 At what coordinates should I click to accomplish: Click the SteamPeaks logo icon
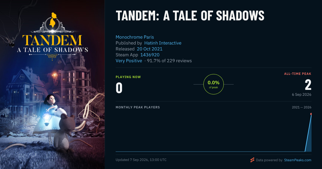(x=252, y=160)
